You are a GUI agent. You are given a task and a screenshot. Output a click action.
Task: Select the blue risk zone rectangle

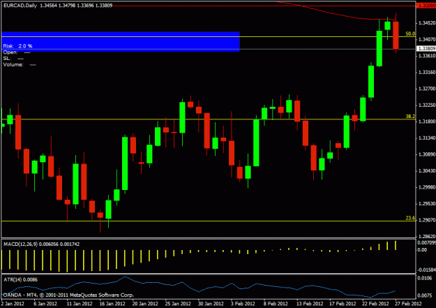[x=121, y=41]
